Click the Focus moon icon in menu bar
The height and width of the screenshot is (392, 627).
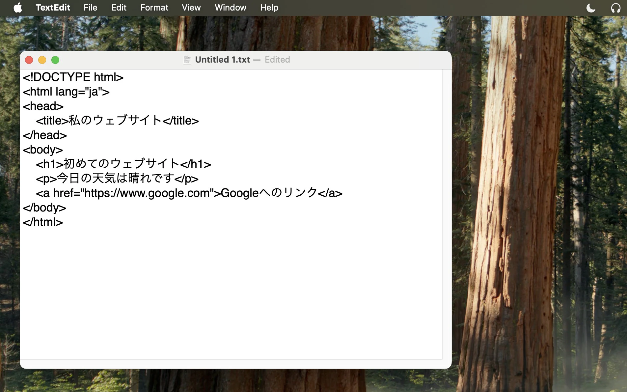[591, 8]
